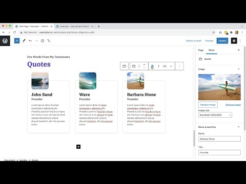The width and height of the screenshot is (246, 184).
Task: Click the Preview button
Action: (209, 41)
